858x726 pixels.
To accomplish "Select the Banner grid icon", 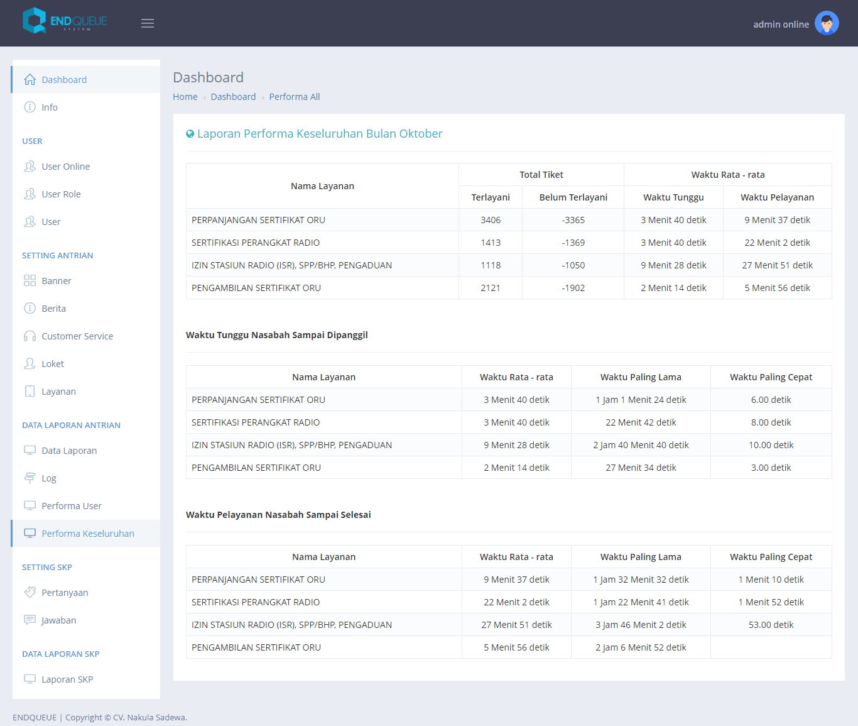I will pos(30,281).
